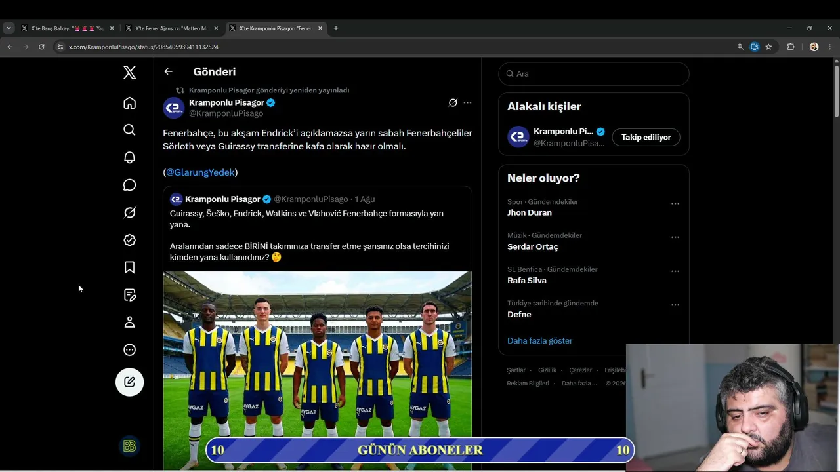840x472 pixels.
Task: Open the Serdar Ortaç trending topic
Action: 533,247
